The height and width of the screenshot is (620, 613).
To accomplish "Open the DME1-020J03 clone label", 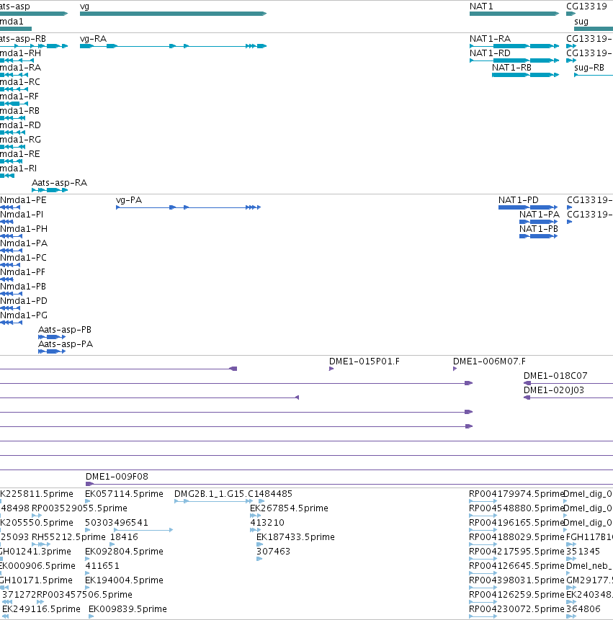I will pyautogui.click(x=554, y=390).
